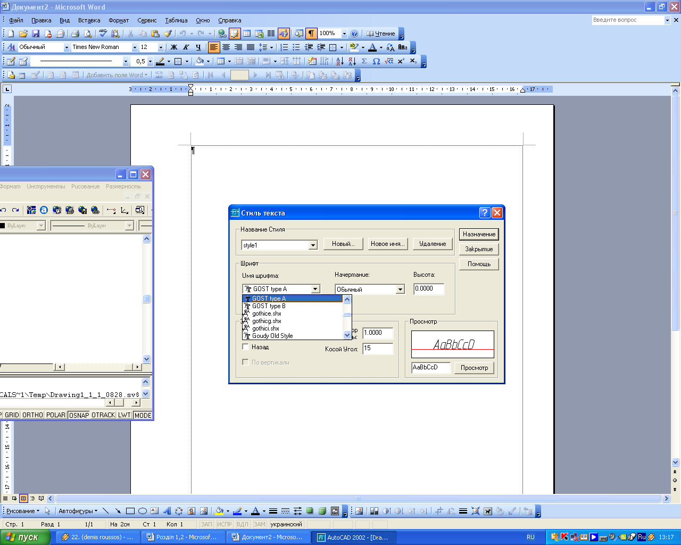
Task: Open the 0,5 line weight dropdown
Action: click(x=150, y=61)
